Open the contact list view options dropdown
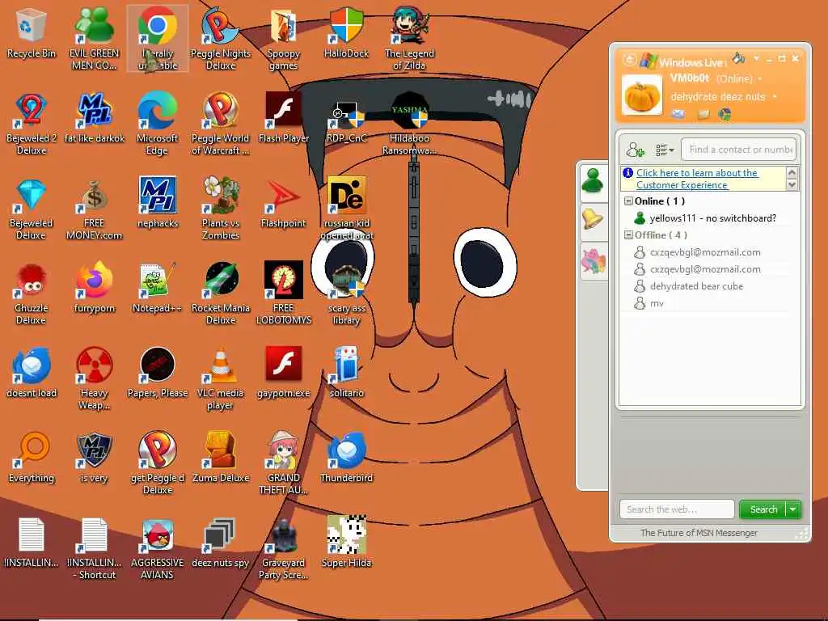This screenshot has height=621, width=828. 665,150
